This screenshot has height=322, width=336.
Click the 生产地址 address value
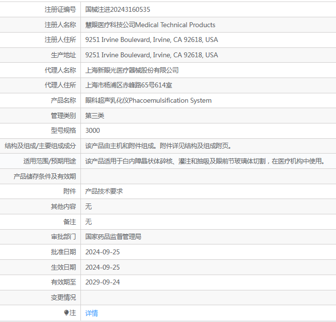tap(151, 55)
